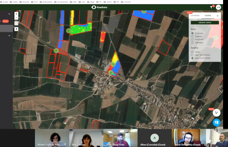
Task: Click the location marker map tool
Action: tap(16, 29)
